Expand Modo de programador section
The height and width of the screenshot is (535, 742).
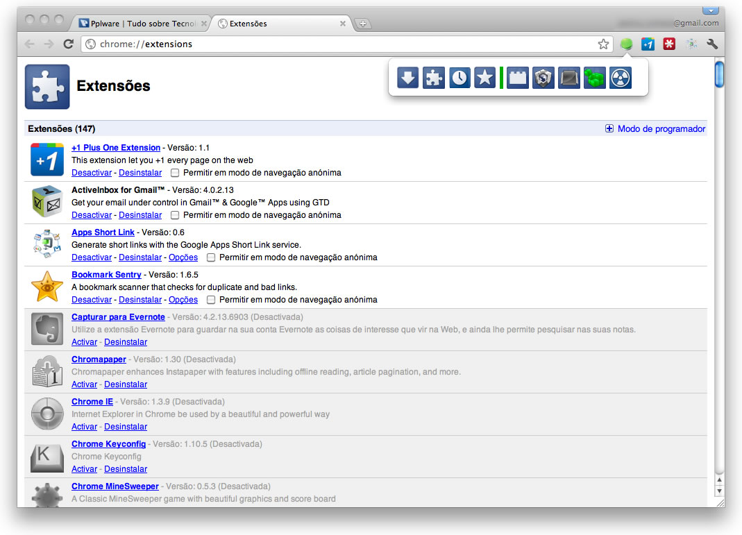click(x=655, y=128)
